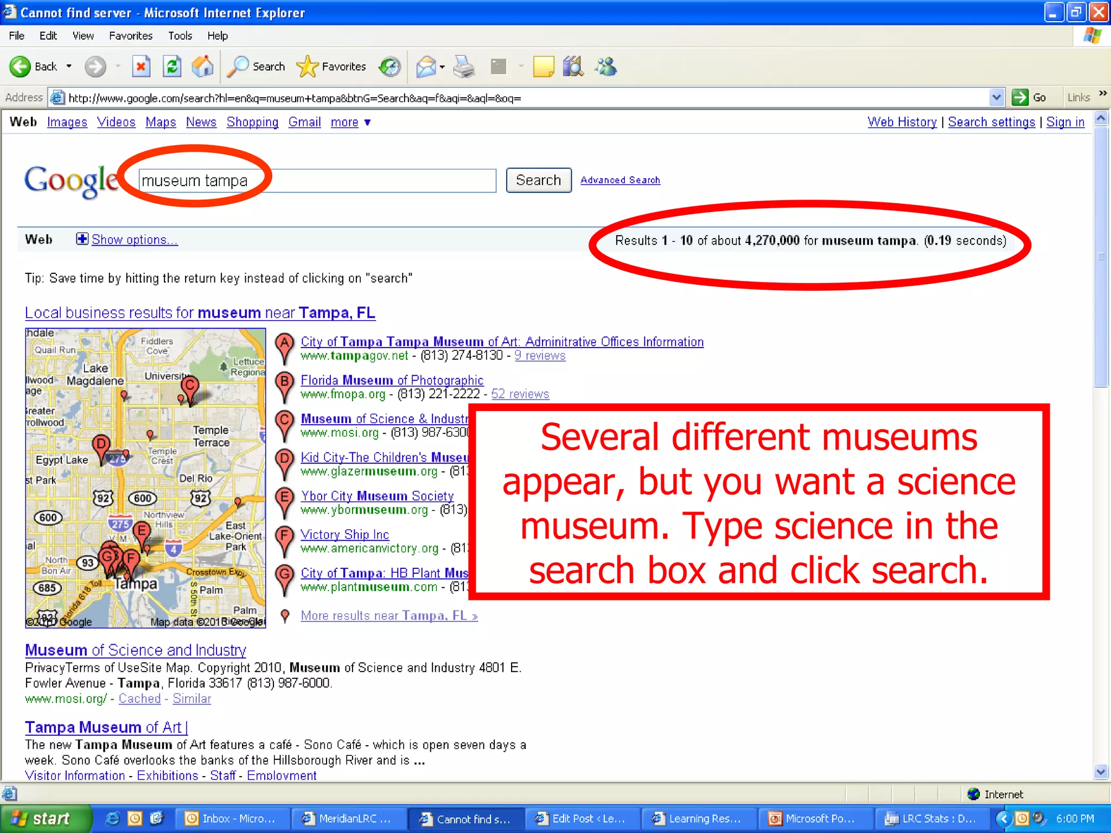The height and width of the screenshot is (833, 1111).
Task: Click in the Google search text box
Action: click(x=317, y=181)
